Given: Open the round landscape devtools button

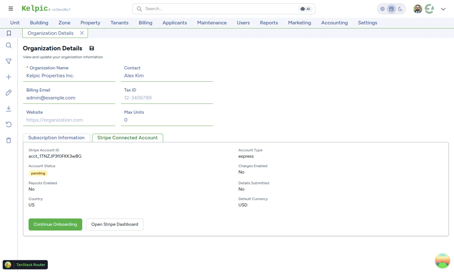Looking at the screenshot, I should click(x=443, y=261).
